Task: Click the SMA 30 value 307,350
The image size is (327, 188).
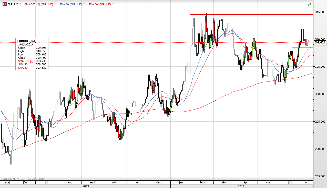Action: pos(41,68)
